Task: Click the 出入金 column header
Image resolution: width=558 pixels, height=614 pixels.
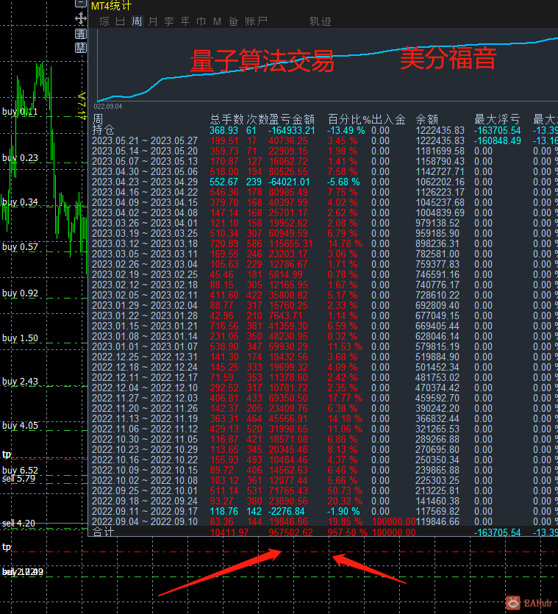Action: (388, 119)
